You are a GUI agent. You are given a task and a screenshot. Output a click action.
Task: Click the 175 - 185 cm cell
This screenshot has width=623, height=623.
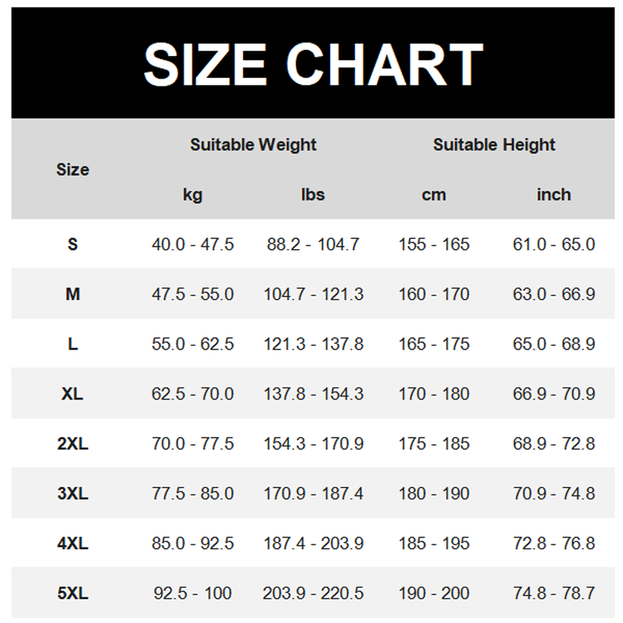434,444
